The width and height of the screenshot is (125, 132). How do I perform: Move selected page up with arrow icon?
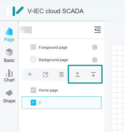pos(77,74)
